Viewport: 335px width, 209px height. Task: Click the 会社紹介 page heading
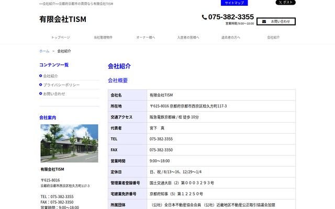point(119,66)
